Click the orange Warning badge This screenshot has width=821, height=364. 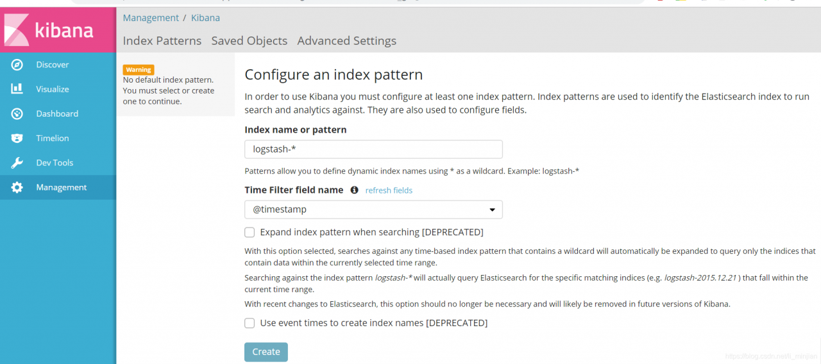(139, 70)
